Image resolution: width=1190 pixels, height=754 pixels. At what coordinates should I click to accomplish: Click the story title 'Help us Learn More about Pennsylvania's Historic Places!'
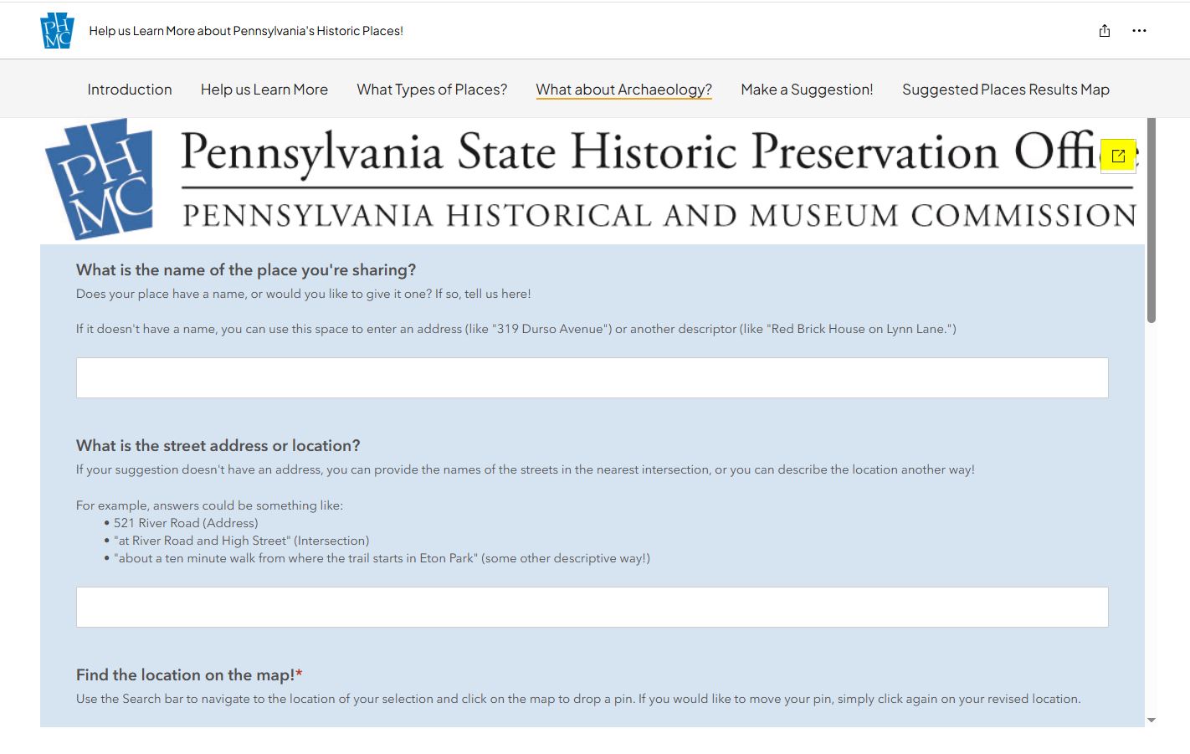point(246,31)
